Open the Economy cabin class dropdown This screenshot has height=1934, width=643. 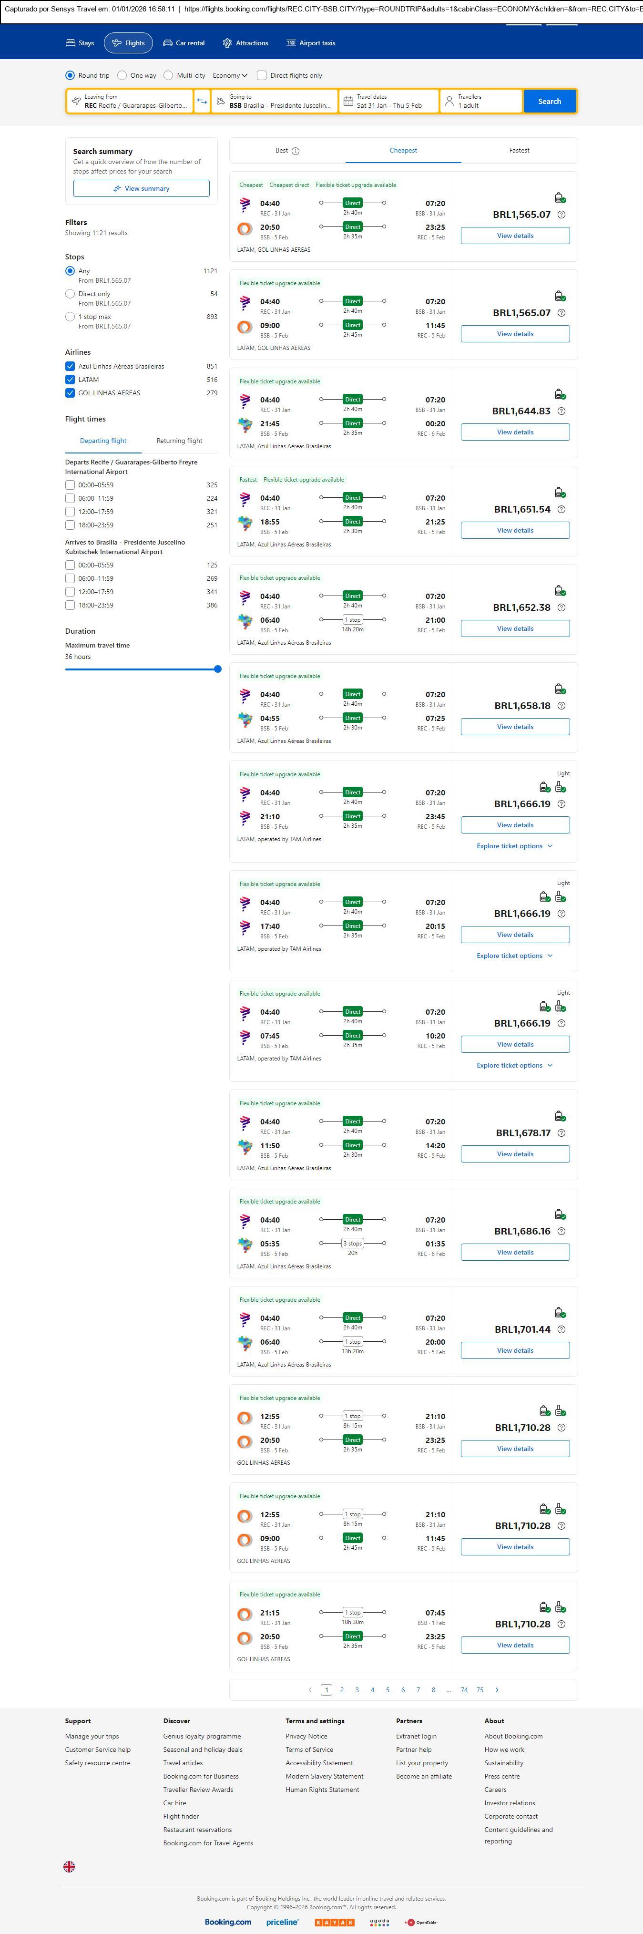point(230,76)
